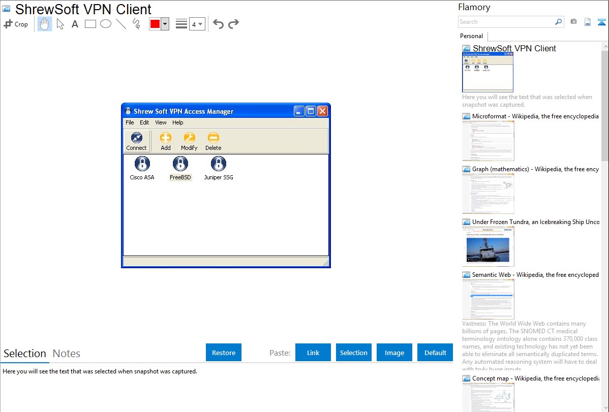Open the Edit menu in VPN Access Manager
Image resolution: width=609 pixels, height=412 pixels.
[144, 122]
